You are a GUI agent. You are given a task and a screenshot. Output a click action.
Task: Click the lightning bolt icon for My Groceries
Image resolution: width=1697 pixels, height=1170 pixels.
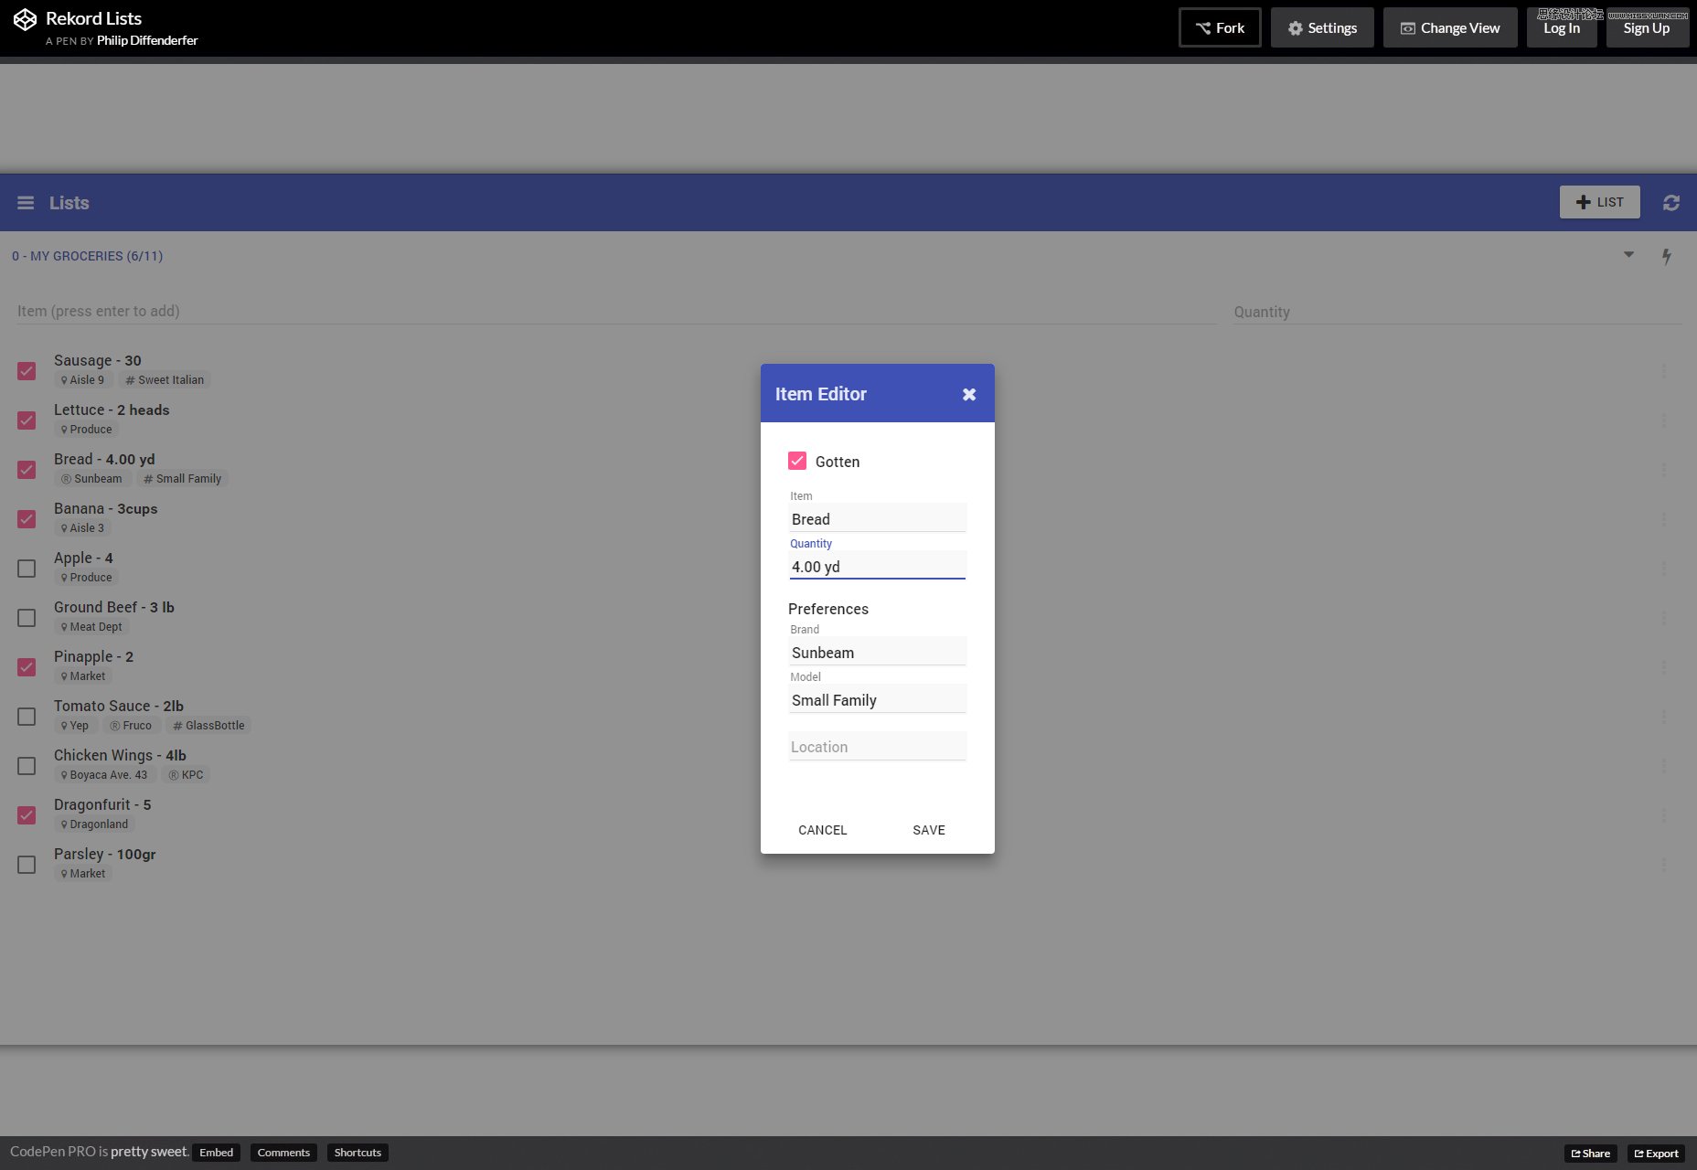1666,256
